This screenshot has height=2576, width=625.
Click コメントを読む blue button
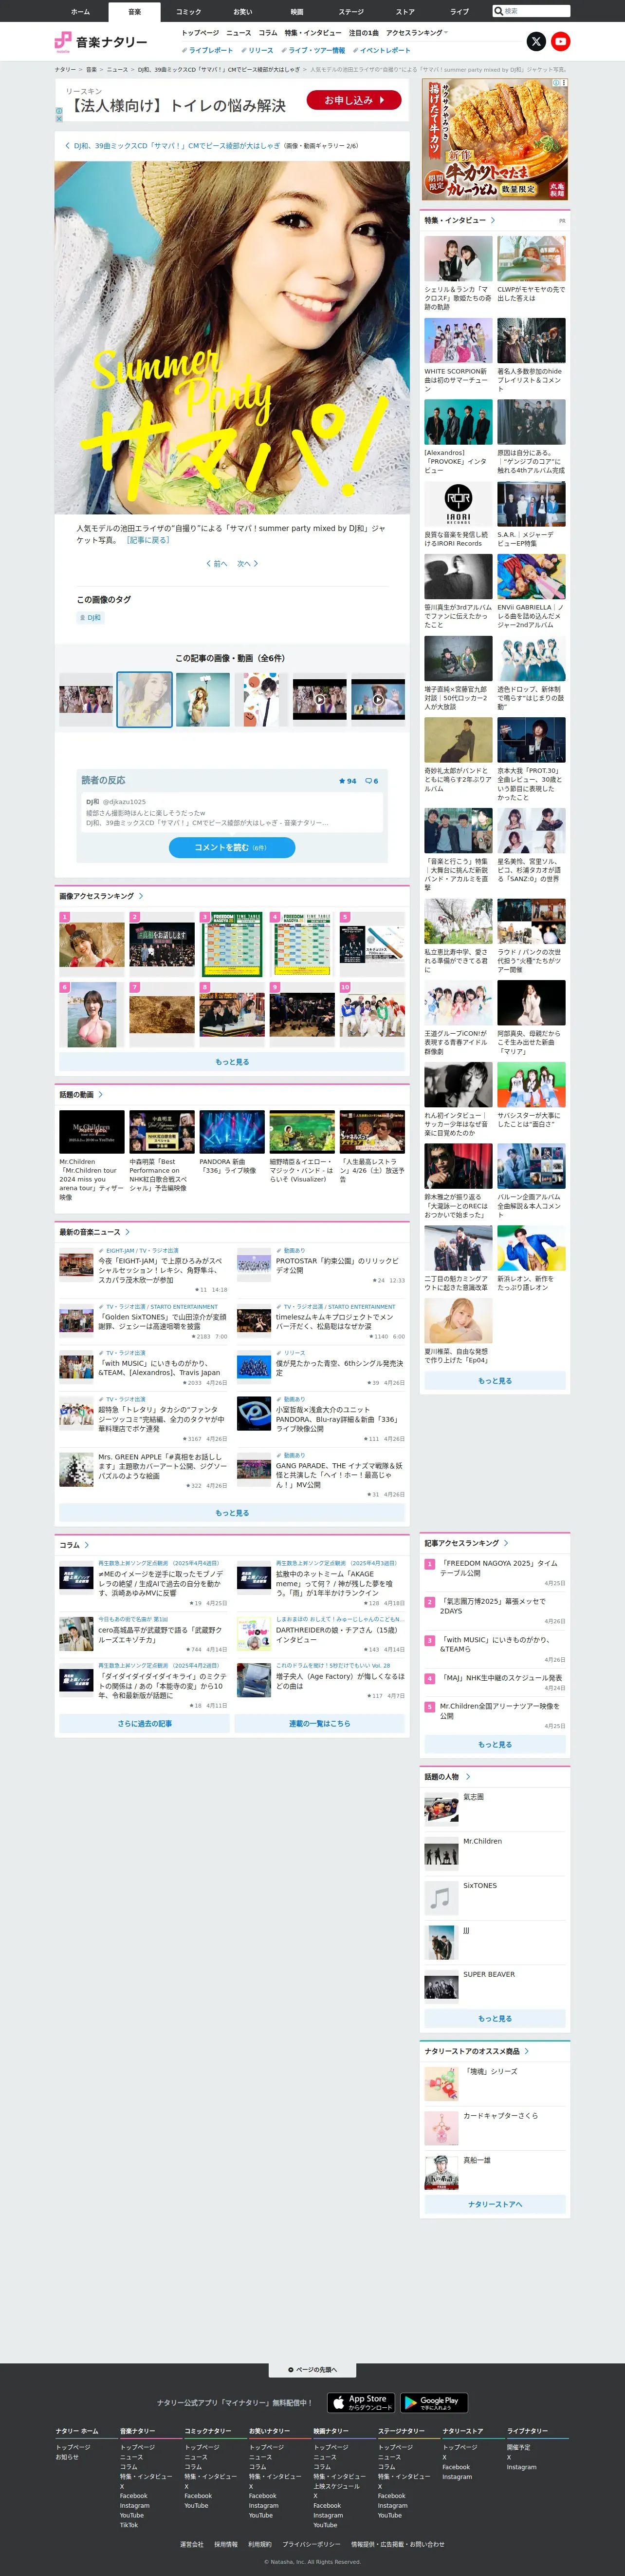coord(232,847)
